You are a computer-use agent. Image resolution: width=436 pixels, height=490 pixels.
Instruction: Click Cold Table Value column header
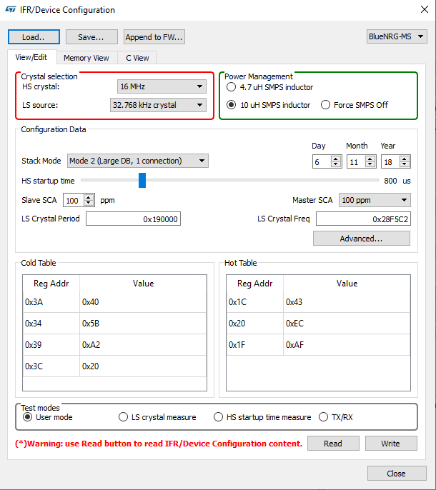click(143, 284)
